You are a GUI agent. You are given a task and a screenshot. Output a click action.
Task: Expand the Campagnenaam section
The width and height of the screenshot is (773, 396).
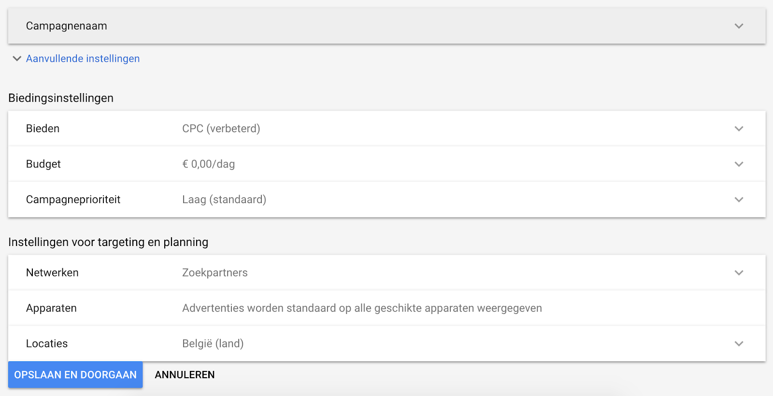click(739, 26)
